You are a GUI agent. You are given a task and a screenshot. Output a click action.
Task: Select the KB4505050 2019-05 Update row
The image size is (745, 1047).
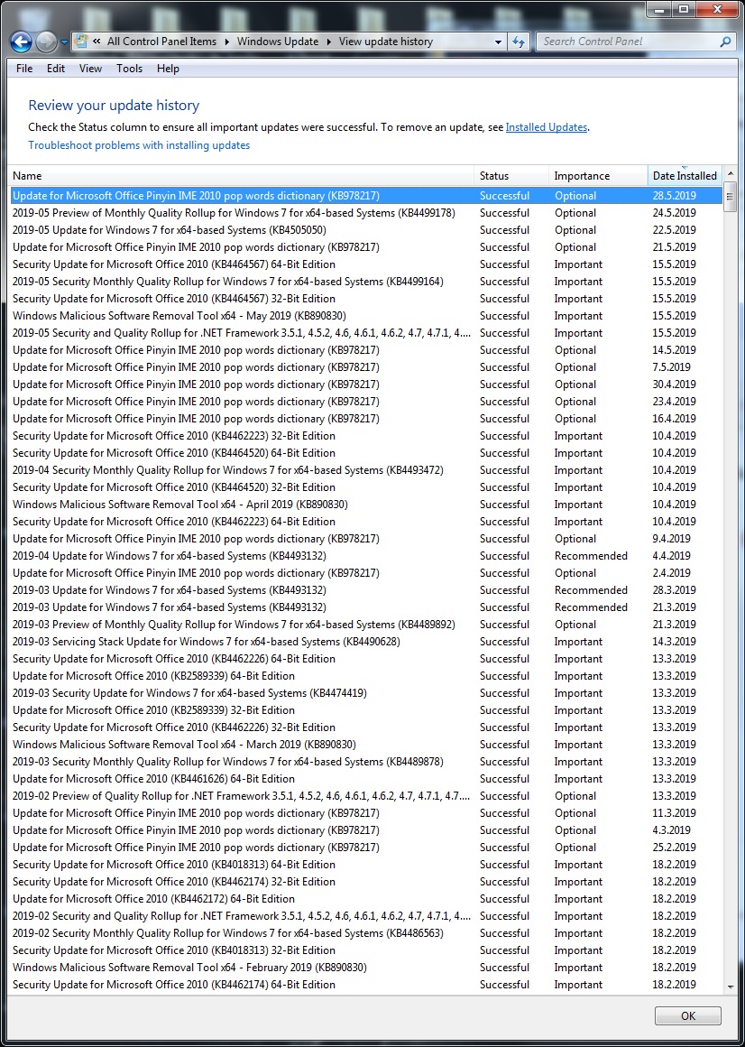point(365,229)
